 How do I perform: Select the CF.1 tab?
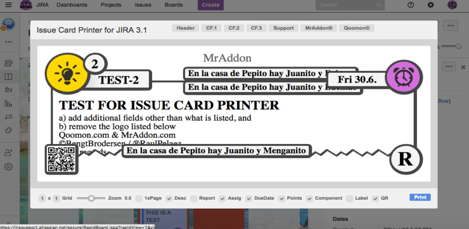tap(211, 28)
